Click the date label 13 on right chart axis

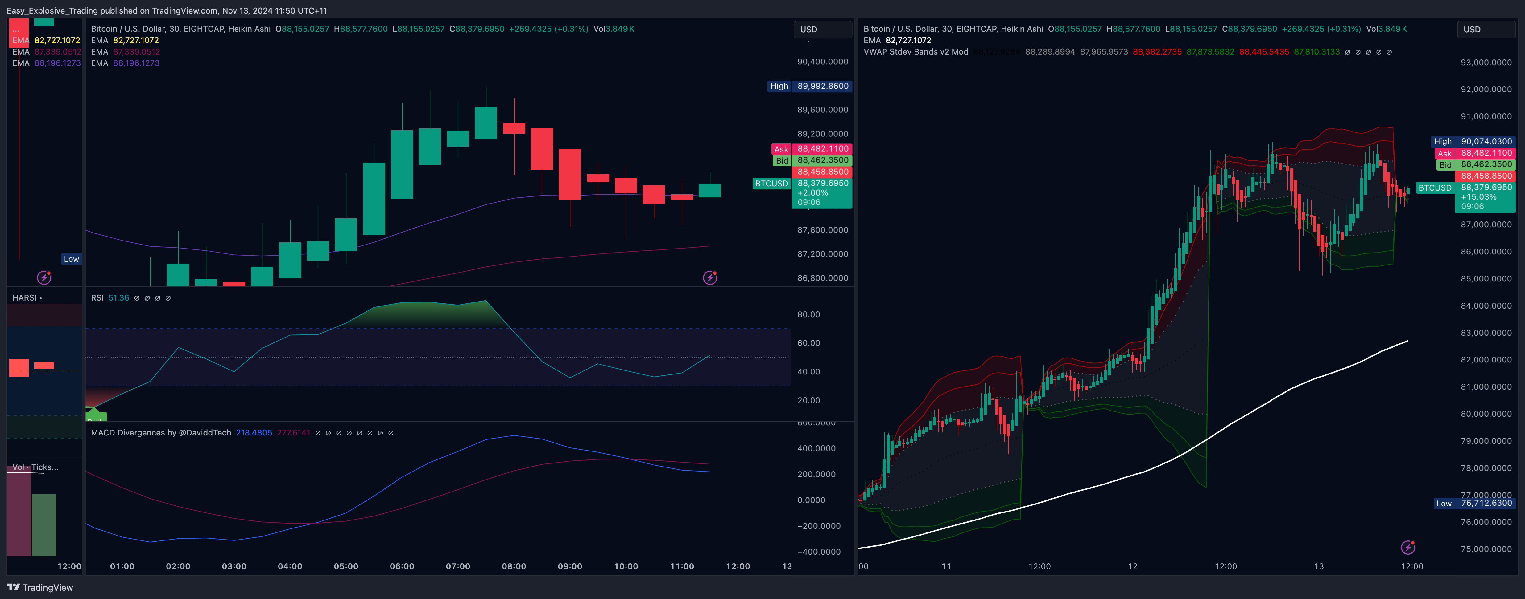(x=1319, y=566)
